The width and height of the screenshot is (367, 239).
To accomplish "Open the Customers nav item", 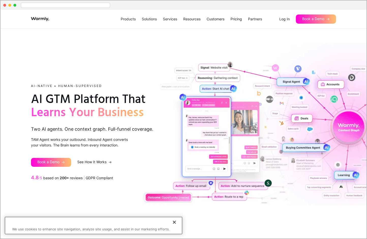I will pos(215,19).
